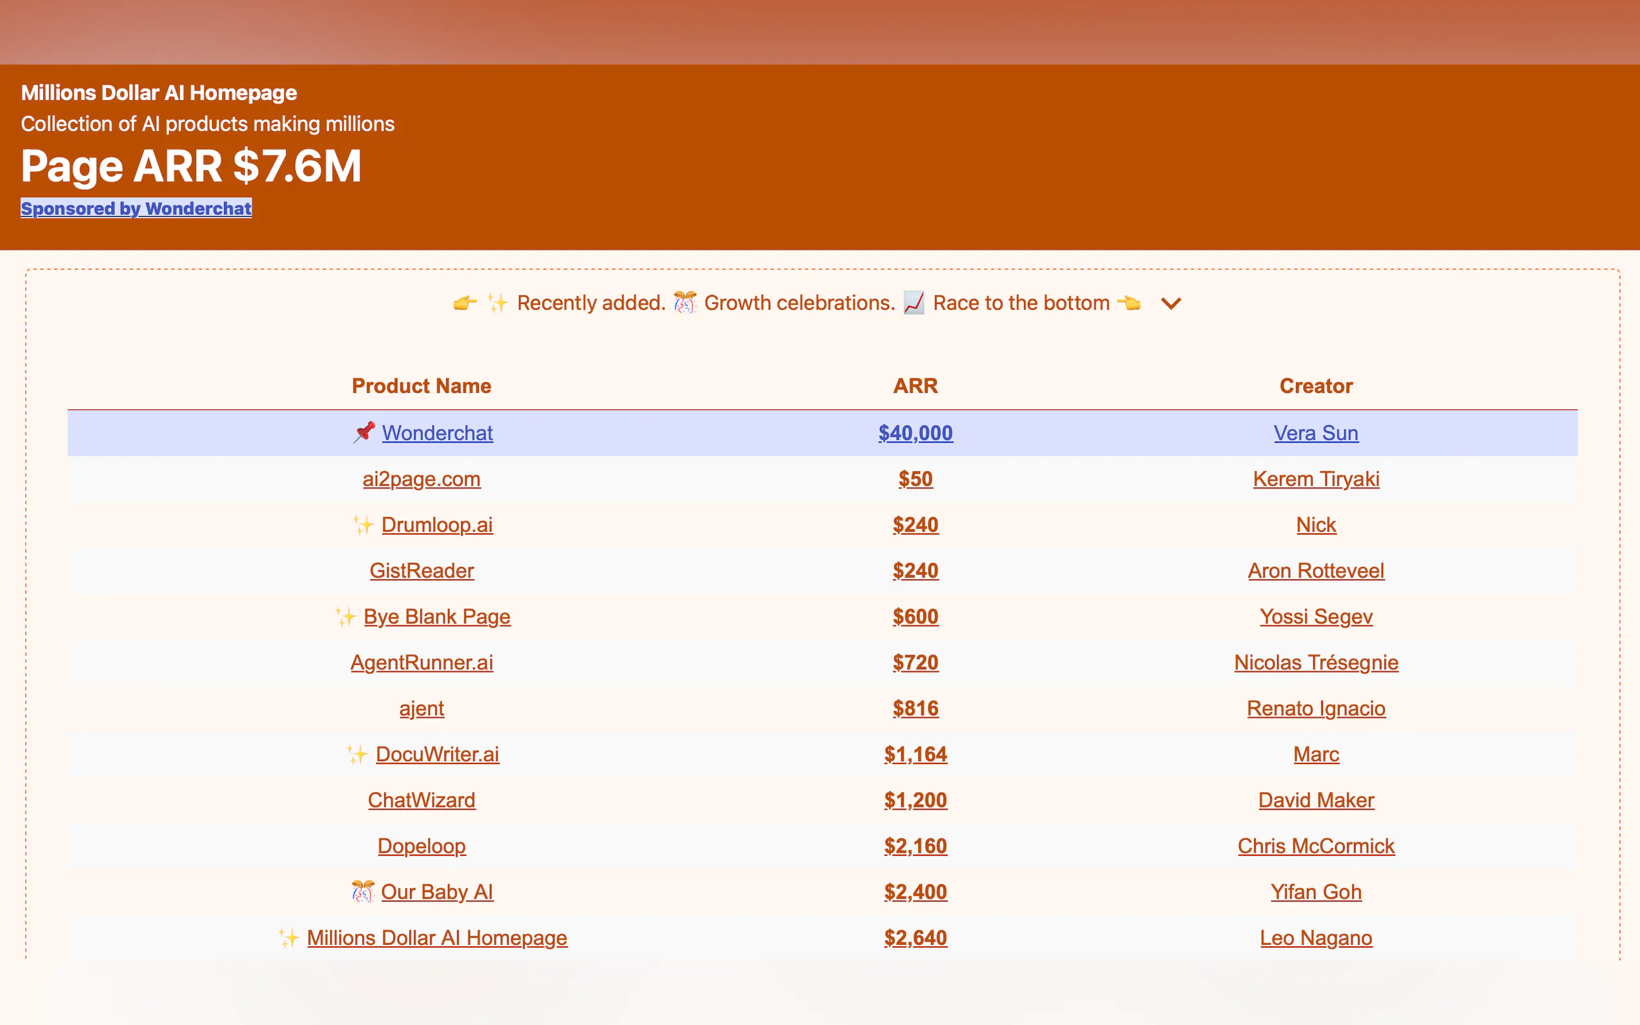The width and height of the screenshot is (1640, 1025).
Task: Expand the legend with the chevron arrow
Action: [x=1171, y=303]
